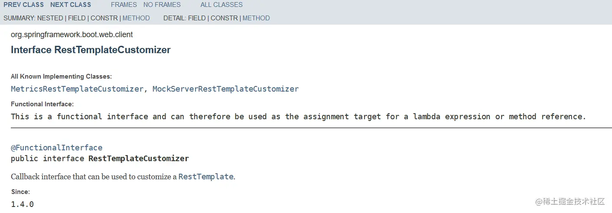Follow the @FunctionalInterface annotation link

57,148
